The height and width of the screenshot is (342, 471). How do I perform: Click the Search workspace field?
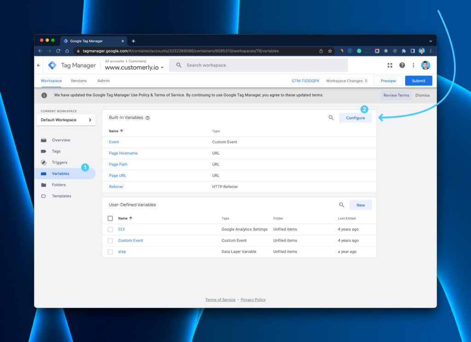click(258, 65)
